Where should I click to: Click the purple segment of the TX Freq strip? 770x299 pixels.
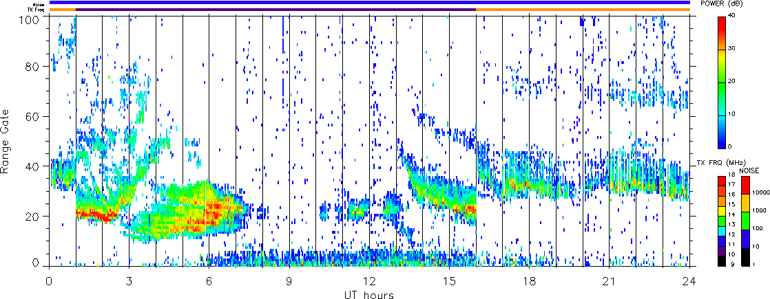tap(276, 10)
